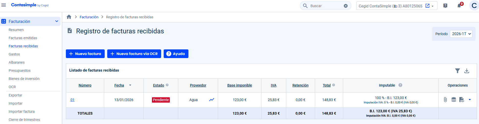
Task: Click the home breadcrumb icon
Action: pos(69,17)
